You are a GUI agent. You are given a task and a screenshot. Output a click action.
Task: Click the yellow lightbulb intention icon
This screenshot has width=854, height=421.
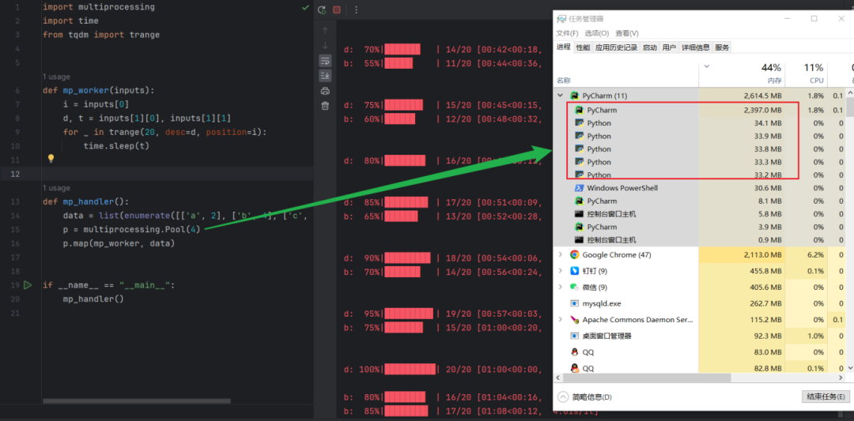[x=51, y=158]
